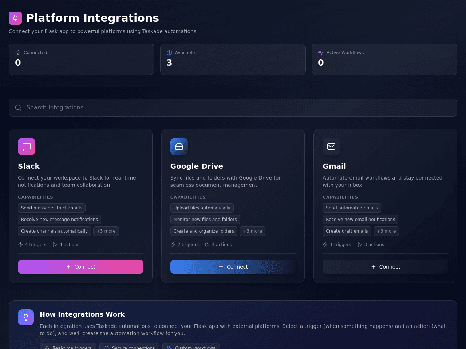Click the Available count value 3

coord(169,63)
